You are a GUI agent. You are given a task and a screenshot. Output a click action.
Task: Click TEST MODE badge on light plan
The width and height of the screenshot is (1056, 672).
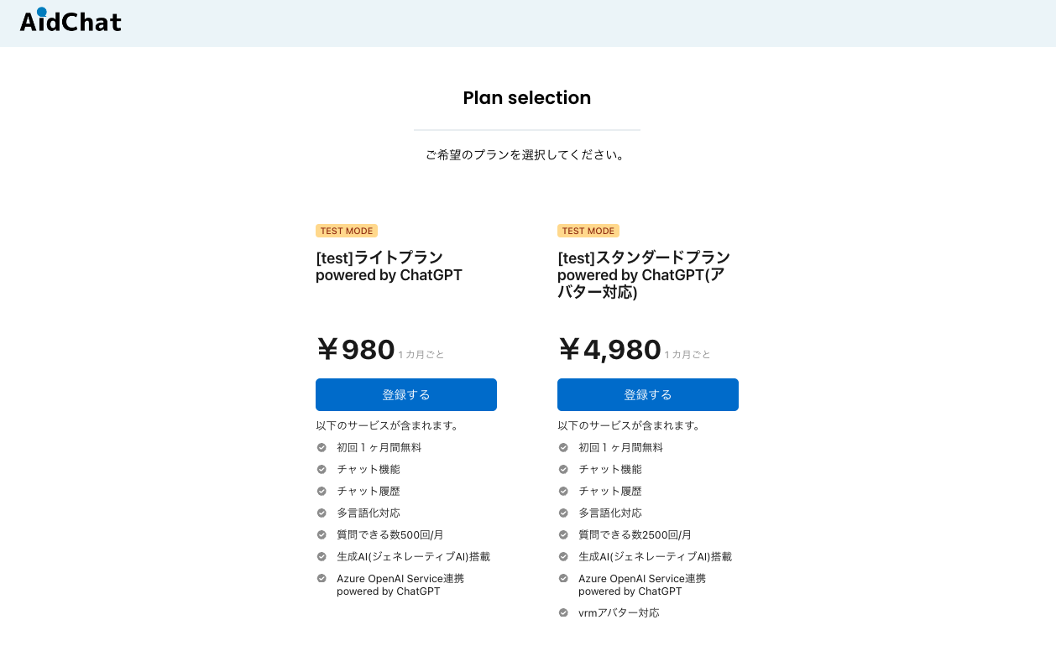point(347,231)
